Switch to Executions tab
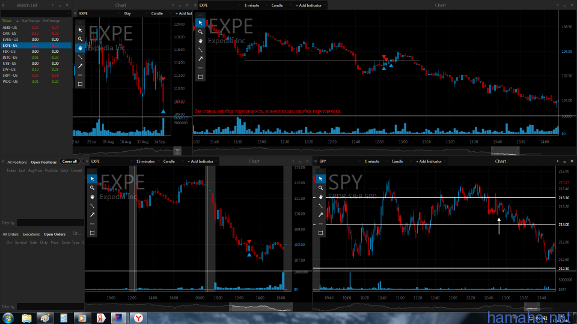Screen dimensions: 577x324 pyautogui.click(x=31, y=235)
